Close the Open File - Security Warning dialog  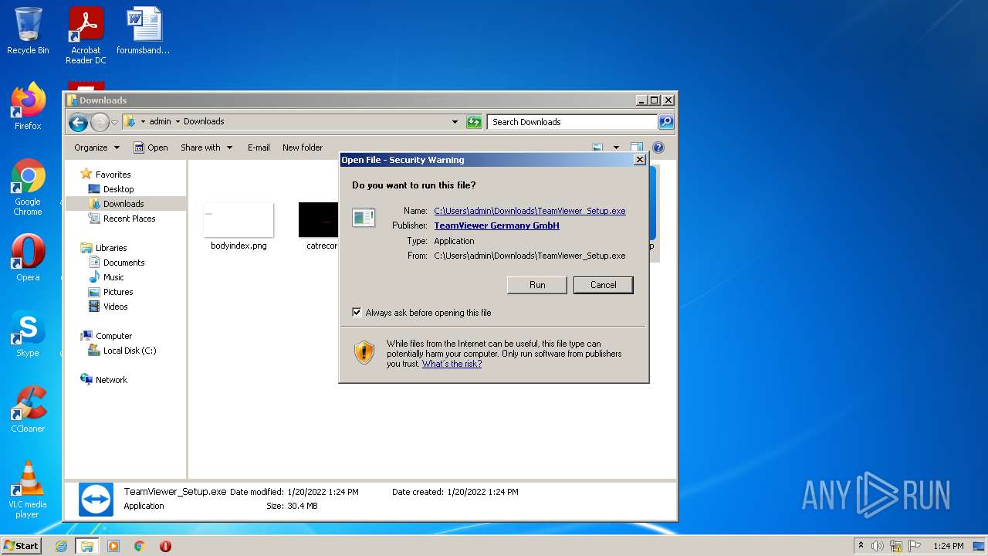click(639, 160)
